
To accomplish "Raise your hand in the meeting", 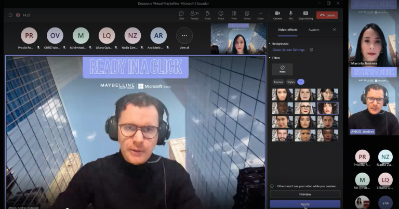I will coord(208,15).
